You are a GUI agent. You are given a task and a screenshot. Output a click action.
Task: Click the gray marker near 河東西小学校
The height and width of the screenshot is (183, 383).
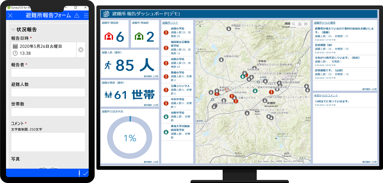tap(221, 60)
